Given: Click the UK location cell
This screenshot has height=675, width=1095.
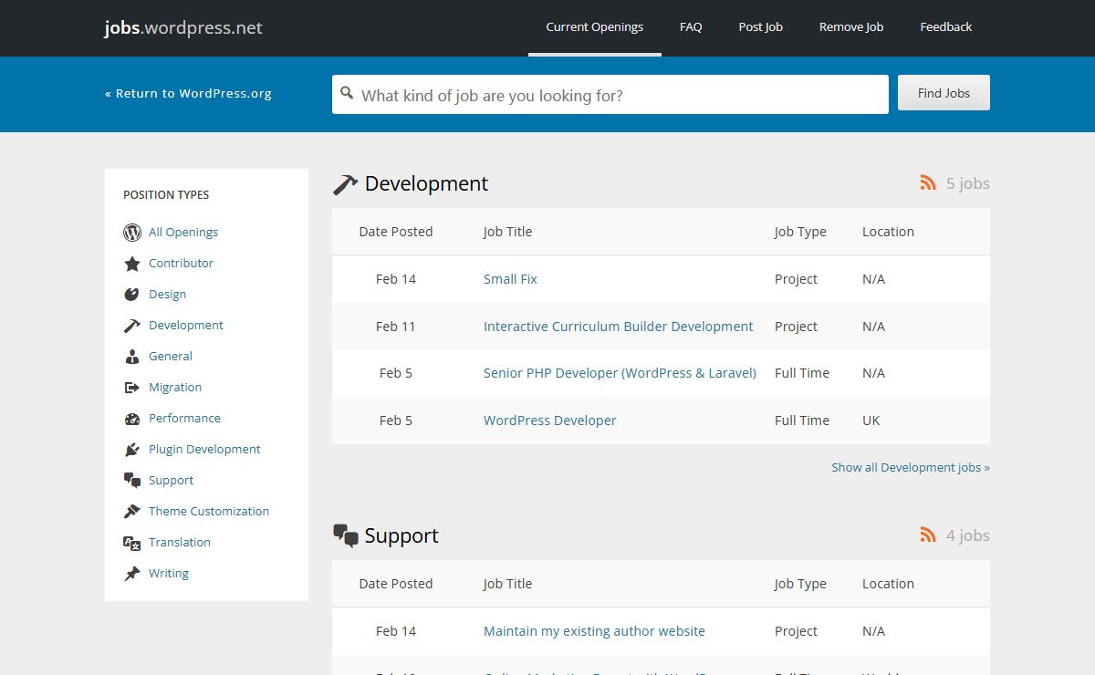Looking at the screenshot, I should pyautogui.click(x=871, y=421).
